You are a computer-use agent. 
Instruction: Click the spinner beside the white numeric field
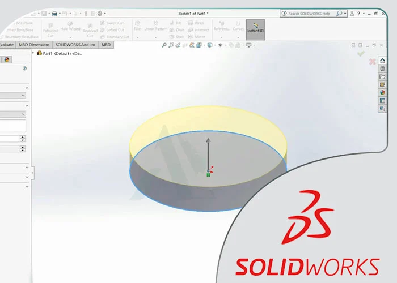point(23,139)
